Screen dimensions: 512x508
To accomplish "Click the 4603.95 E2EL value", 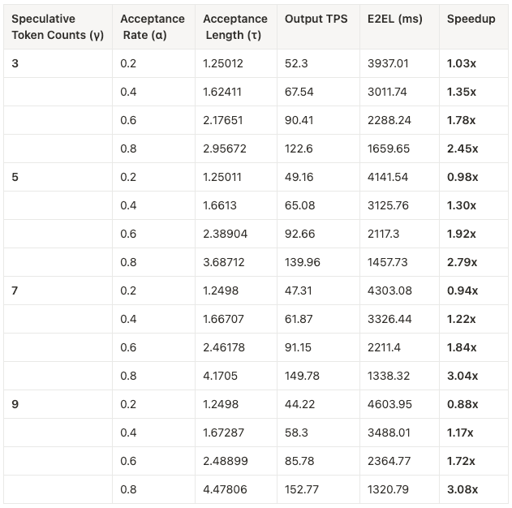I will [389, 404].
